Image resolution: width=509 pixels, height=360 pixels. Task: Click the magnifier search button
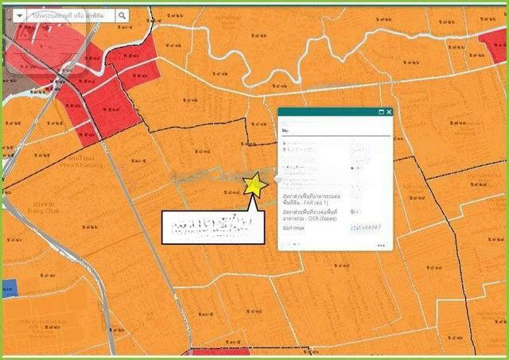(123, 16)
